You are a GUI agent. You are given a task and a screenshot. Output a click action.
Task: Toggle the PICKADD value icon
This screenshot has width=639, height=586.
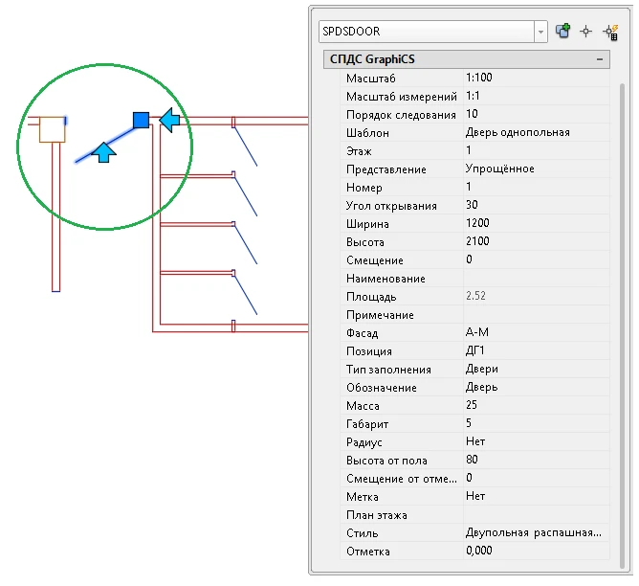coord(563,32)
